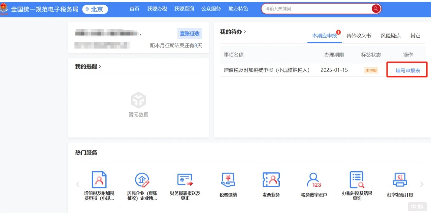Click the search magnifier icon
The image size is (431, 215).
(375, 9)
